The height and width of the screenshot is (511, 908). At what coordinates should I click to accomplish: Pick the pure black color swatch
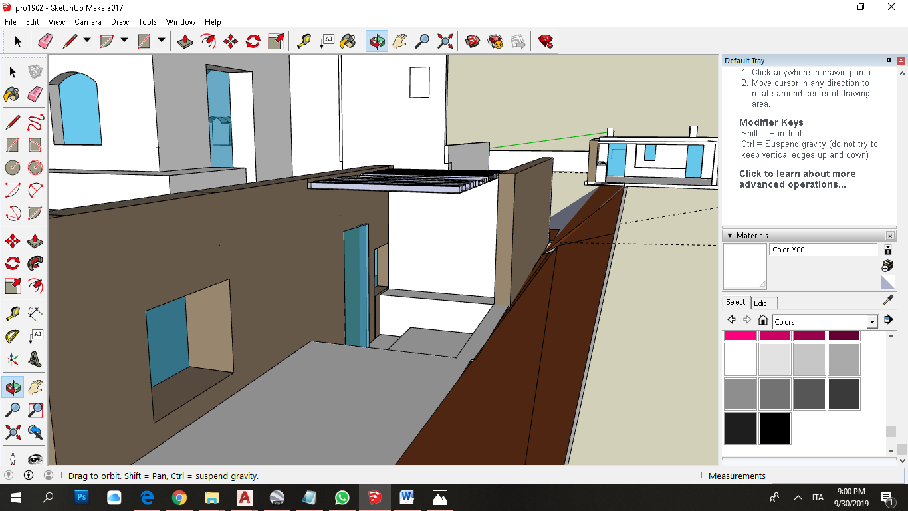pos(775,428)
